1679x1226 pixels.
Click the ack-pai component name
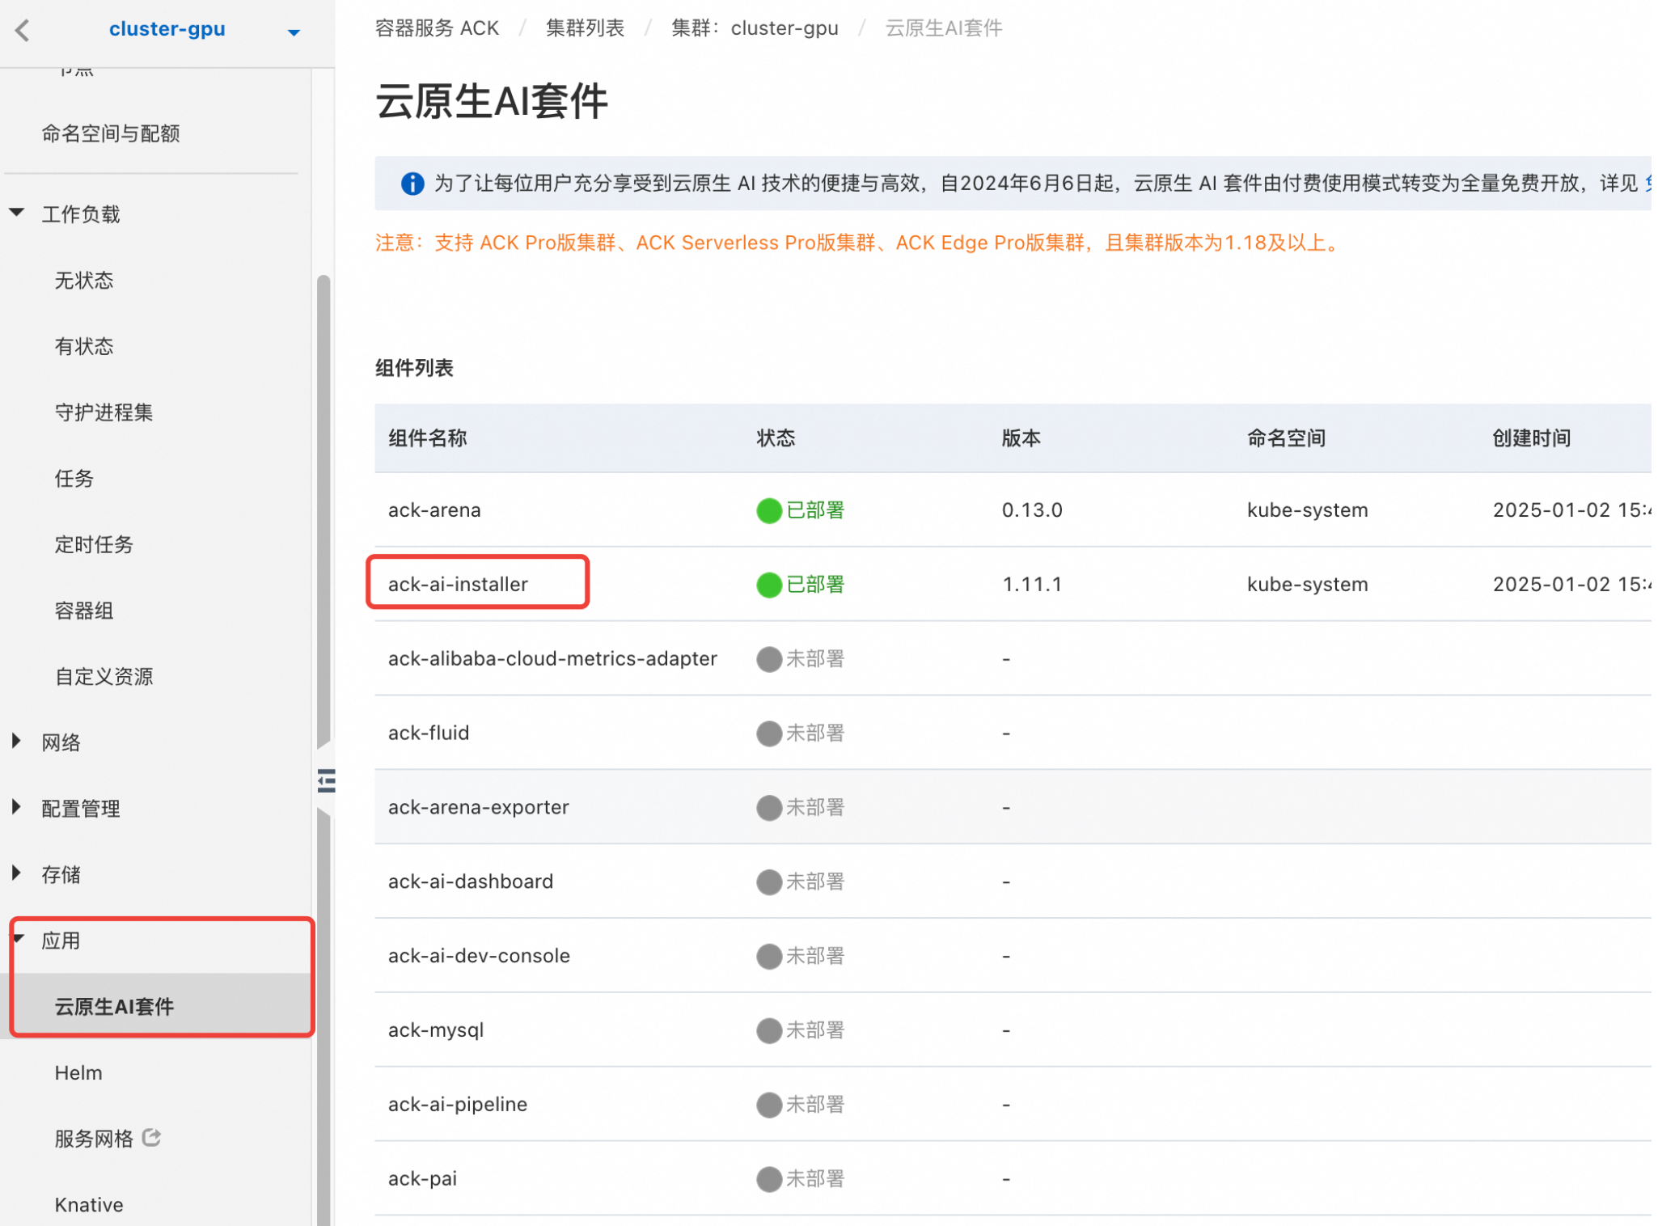coord(422,1179)
